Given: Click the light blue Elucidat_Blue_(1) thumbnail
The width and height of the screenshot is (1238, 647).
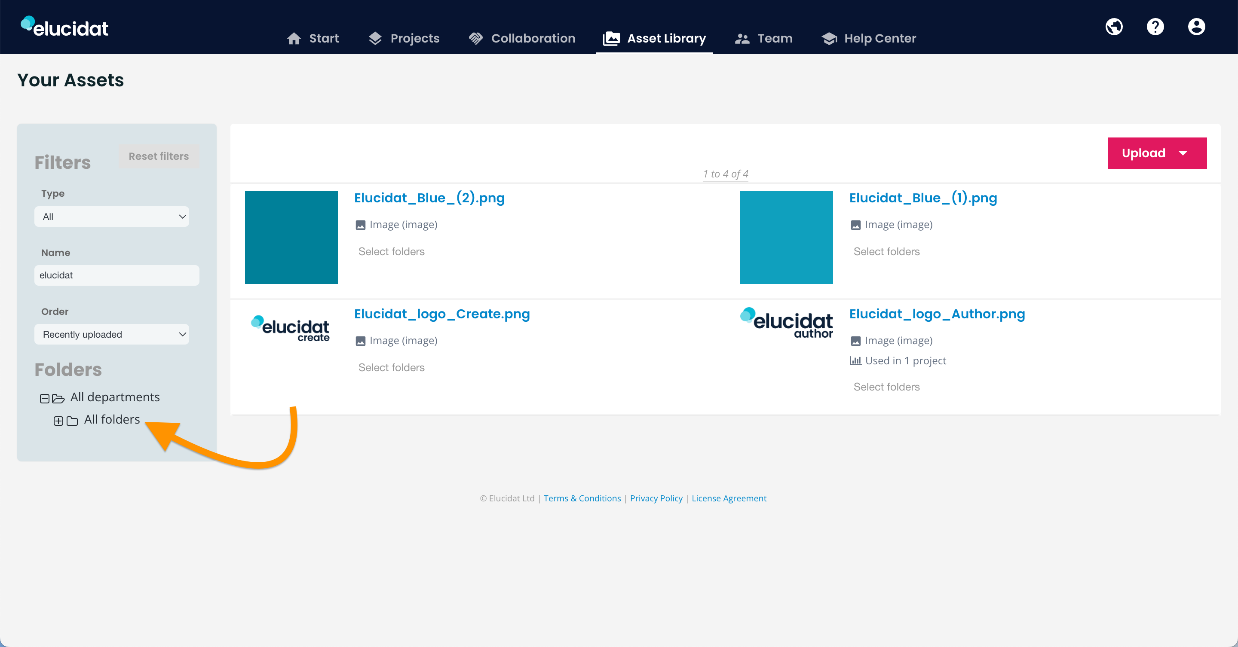Looking at the screenshot, I should coord(786,237).
